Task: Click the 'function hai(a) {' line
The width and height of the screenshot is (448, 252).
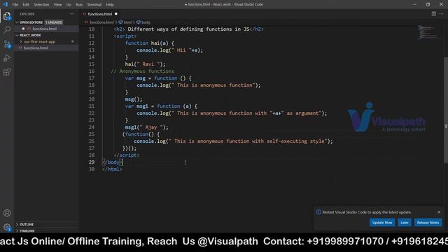Action: 149,43
